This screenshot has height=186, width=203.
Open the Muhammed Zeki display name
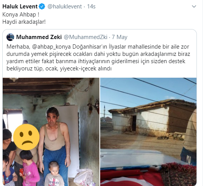pos(39,37)
